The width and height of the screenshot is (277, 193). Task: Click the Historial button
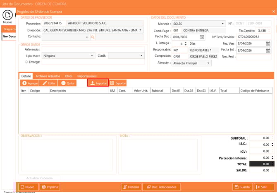(130, 187)
